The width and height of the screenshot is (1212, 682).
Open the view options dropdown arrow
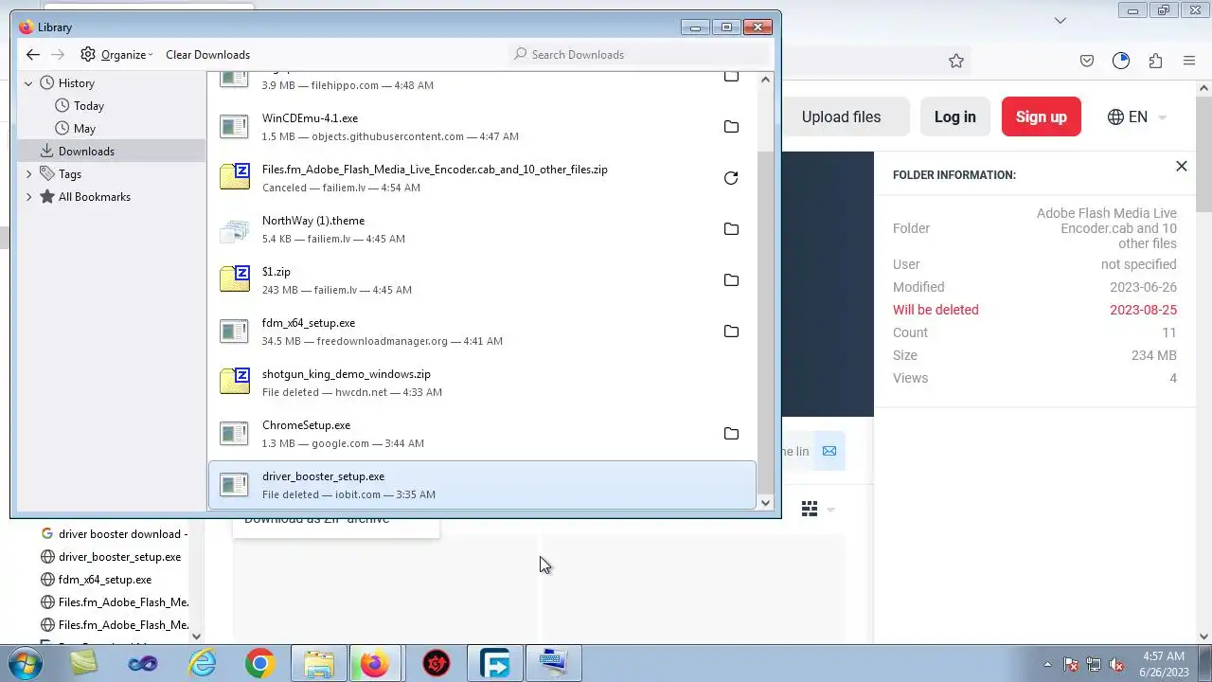click(x=831, y=510)
